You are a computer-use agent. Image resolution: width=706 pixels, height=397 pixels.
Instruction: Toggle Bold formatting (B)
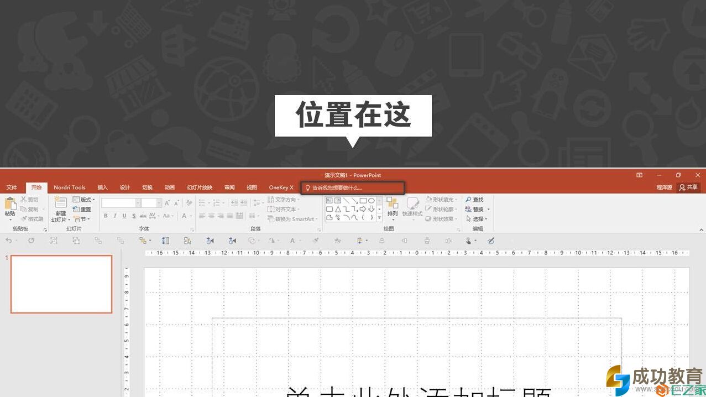(x=106, y=216)
